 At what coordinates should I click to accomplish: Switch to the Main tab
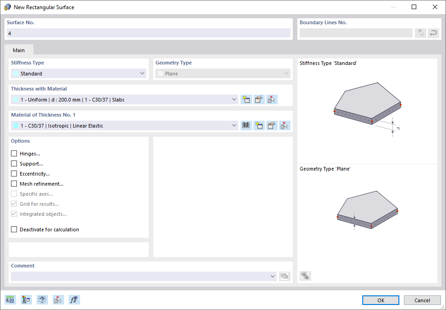[x=19, y=50]
